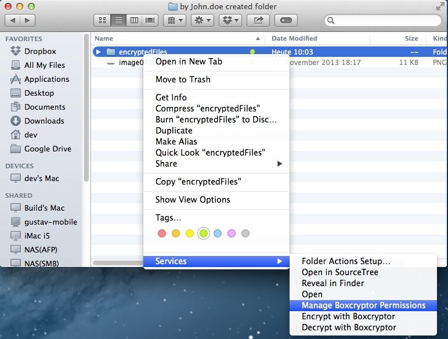Select NAS(AFP) under Shared
448x339 pixels.
[34, 250]
